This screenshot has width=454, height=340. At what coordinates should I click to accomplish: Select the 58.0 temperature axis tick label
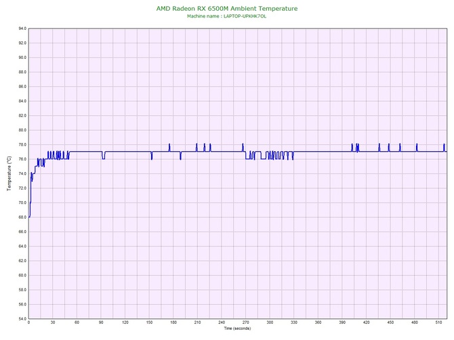(x=22, y=290)
